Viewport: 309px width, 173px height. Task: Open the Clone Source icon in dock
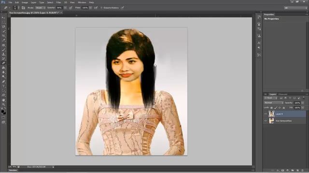[x=259, y=36]
